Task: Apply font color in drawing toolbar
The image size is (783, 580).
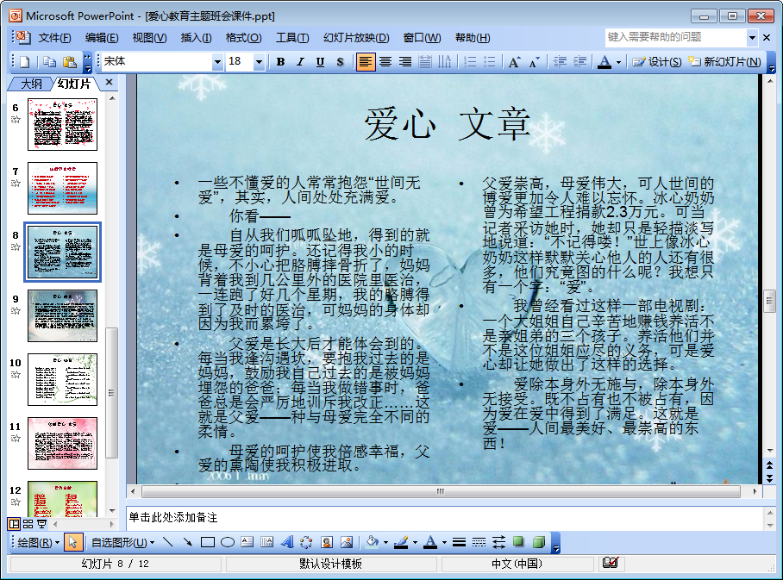Action: click(430, 542)
